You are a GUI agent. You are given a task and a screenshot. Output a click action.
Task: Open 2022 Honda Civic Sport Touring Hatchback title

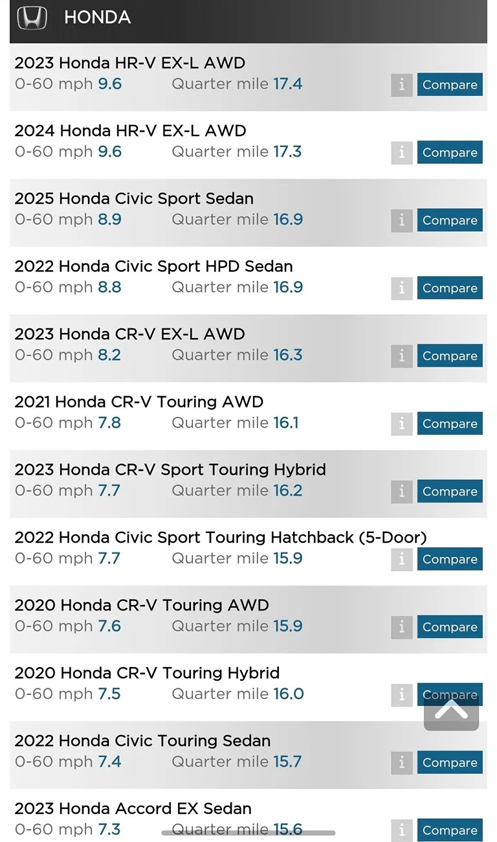tap(220, 537)
